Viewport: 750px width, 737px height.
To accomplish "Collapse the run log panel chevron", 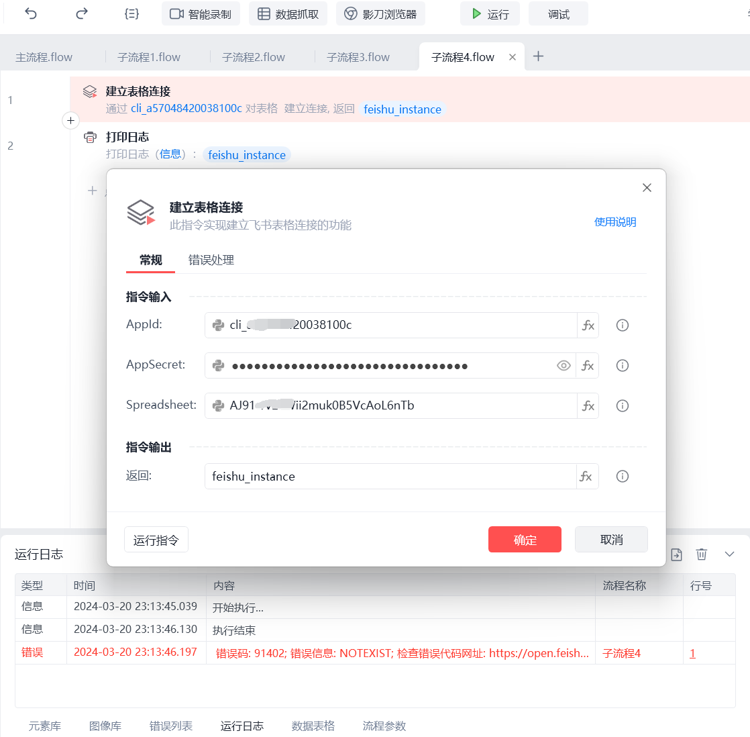I will click(729, 554).
